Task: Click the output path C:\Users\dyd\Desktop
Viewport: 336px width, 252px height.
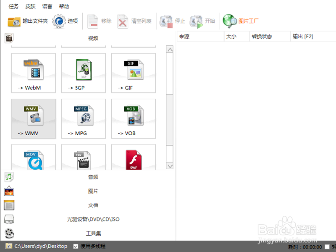Action: pyautogui.click(x=40, y=246)
